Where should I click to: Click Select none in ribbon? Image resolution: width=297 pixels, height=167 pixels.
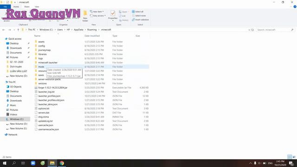(x=139, y=16)
